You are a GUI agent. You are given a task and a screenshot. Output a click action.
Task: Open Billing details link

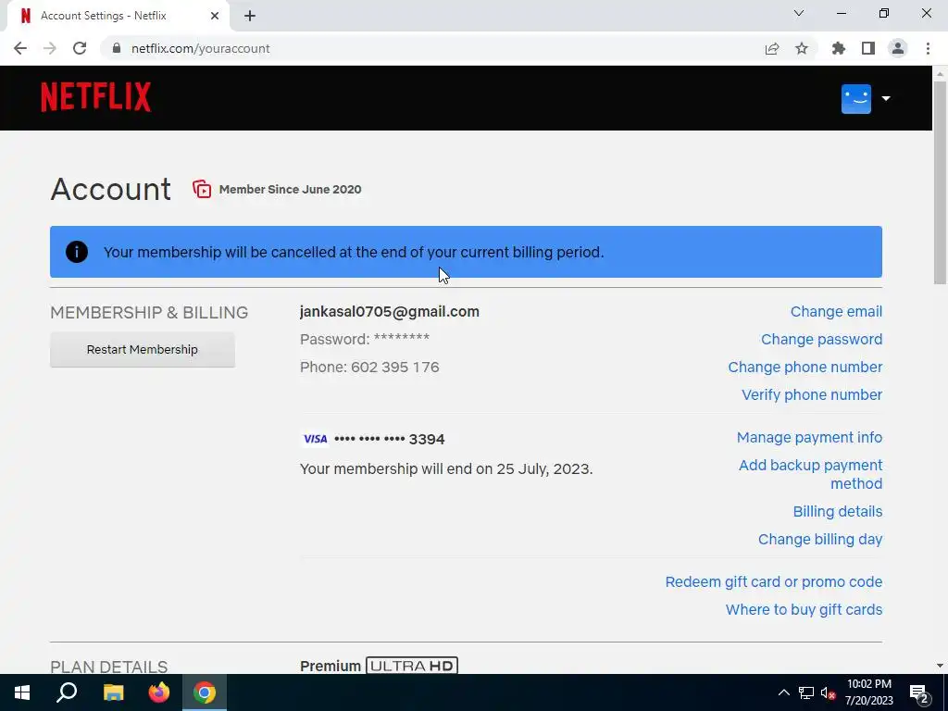point(837,511)
